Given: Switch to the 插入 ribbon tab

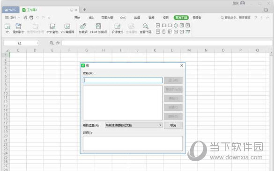Looking at the screenshot, I should pyautogui.click(x=91, y=18).
